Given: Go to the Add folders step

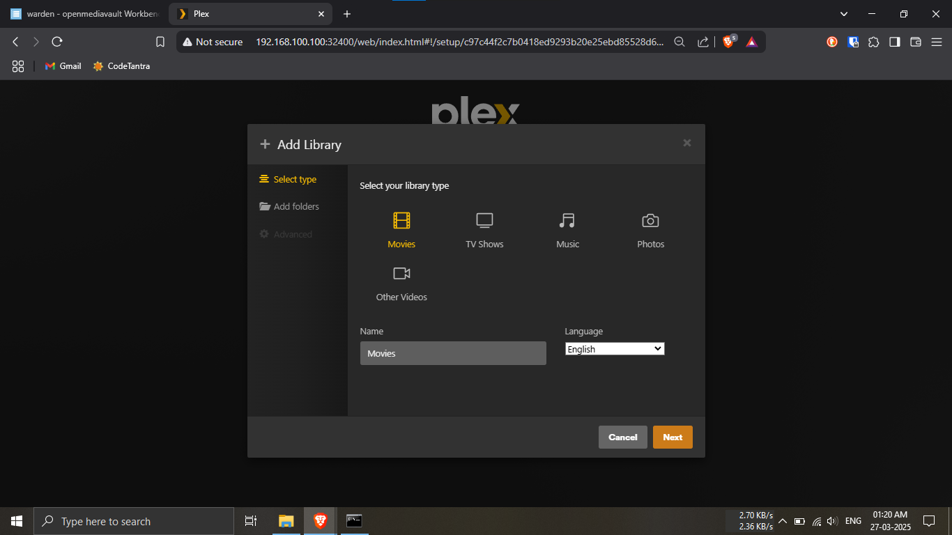Looking at the screenshot, I should (x=295, y=207).
